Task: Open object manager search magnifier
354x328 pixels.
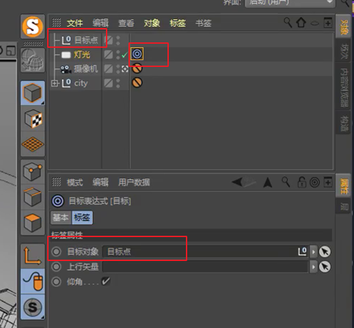Action: (288, 23)
